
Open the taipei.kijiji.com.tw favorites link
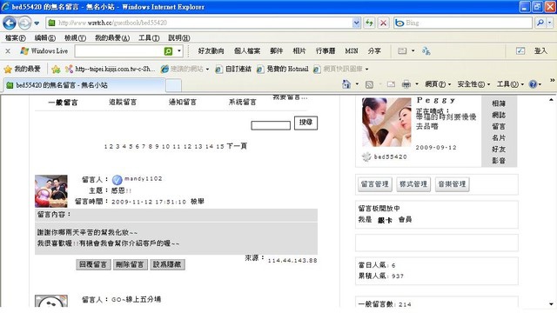click(111, 69)
